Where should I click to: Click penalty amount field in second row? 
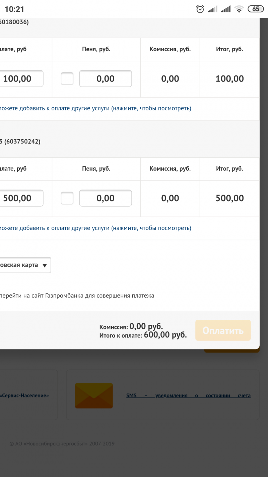pos(106,198)
